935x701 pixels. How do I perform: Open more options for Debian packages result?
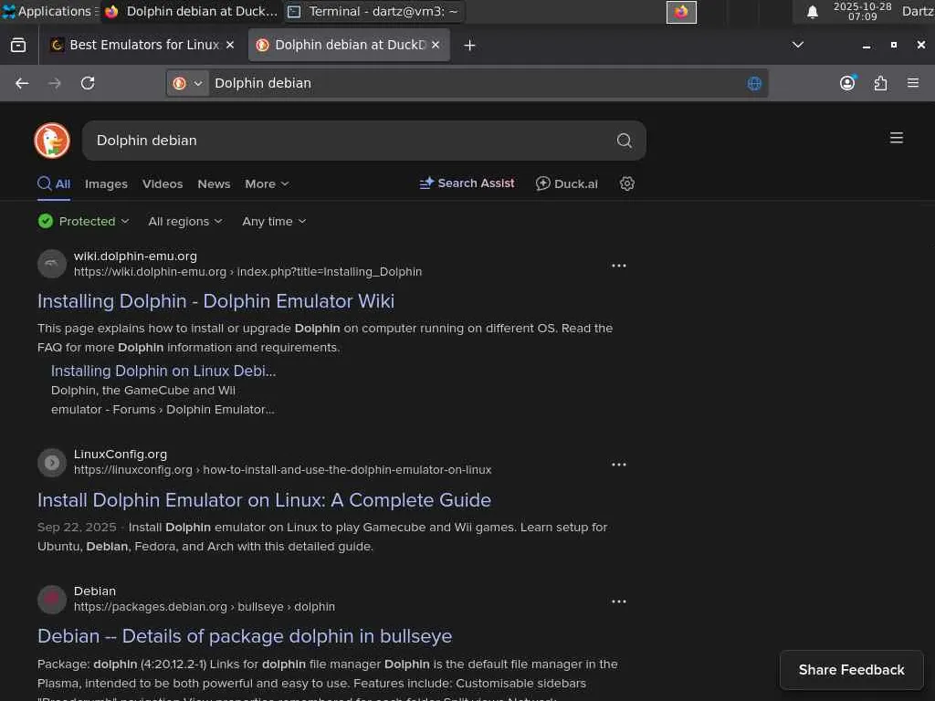(x=618, y=601)
